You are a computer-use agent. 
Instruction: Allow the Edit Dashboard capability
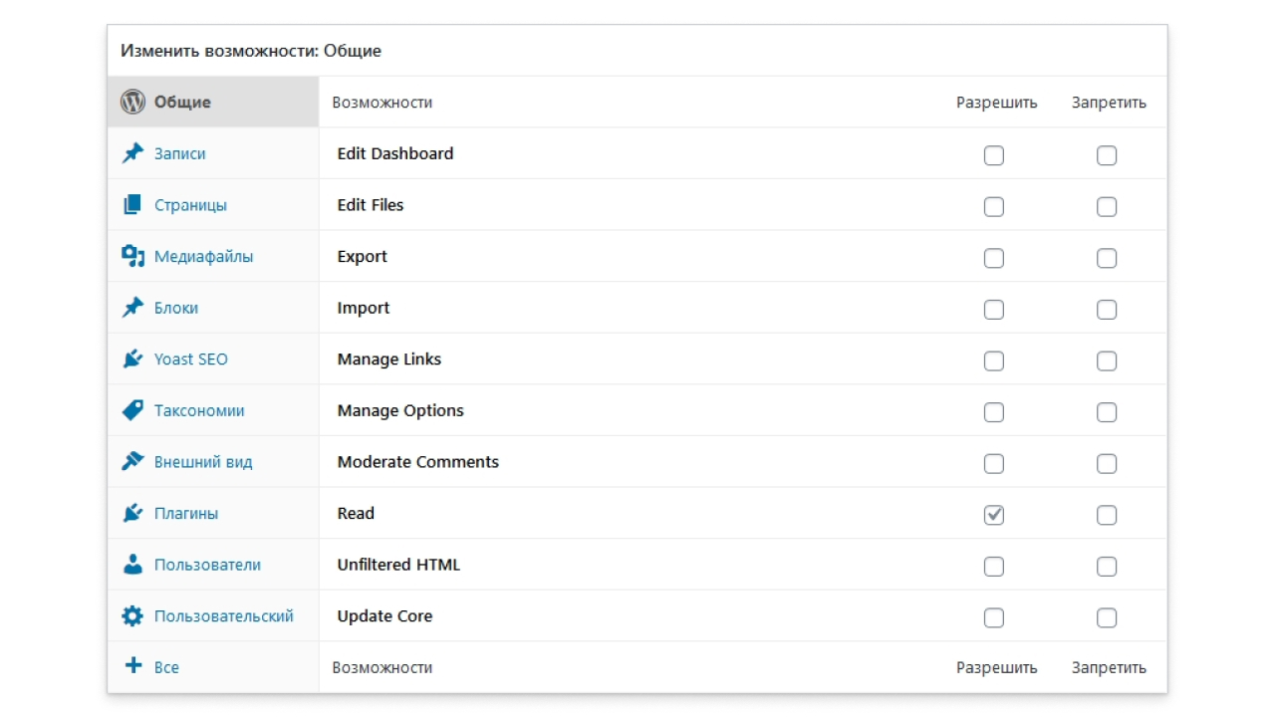coord(994,155)
